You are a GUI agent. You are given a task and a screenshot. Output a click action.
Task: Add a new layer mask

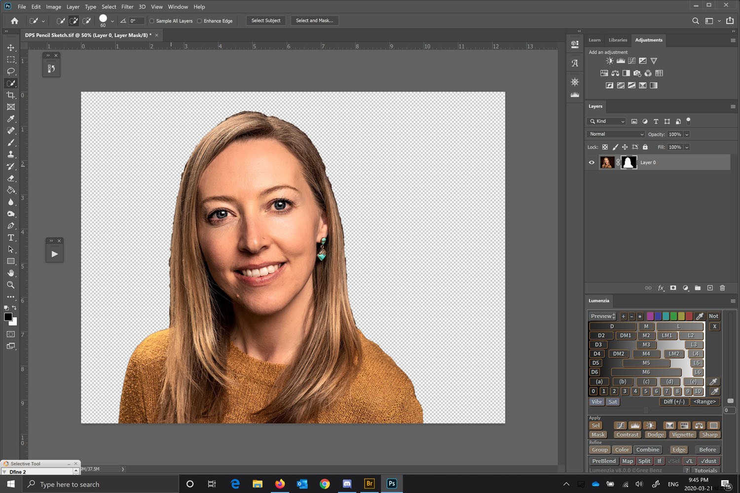click(x=673, y=287)
